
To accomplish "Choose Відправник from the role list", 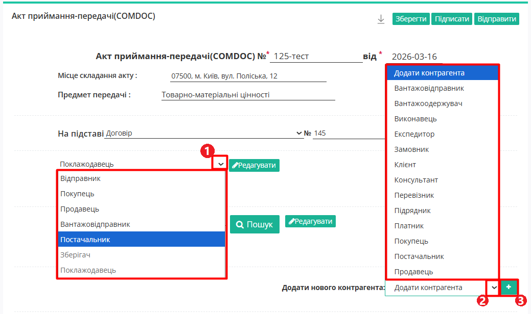I will click(x=141, y=178).
